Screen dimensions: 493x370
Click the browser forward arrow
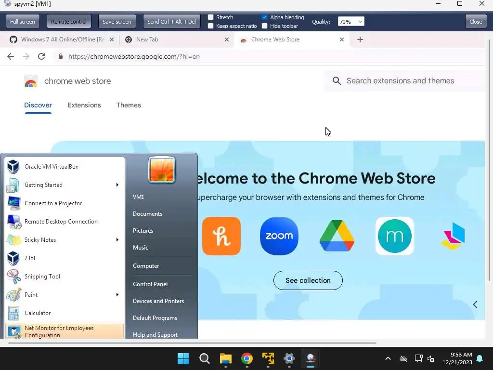[x=26, y=57]
